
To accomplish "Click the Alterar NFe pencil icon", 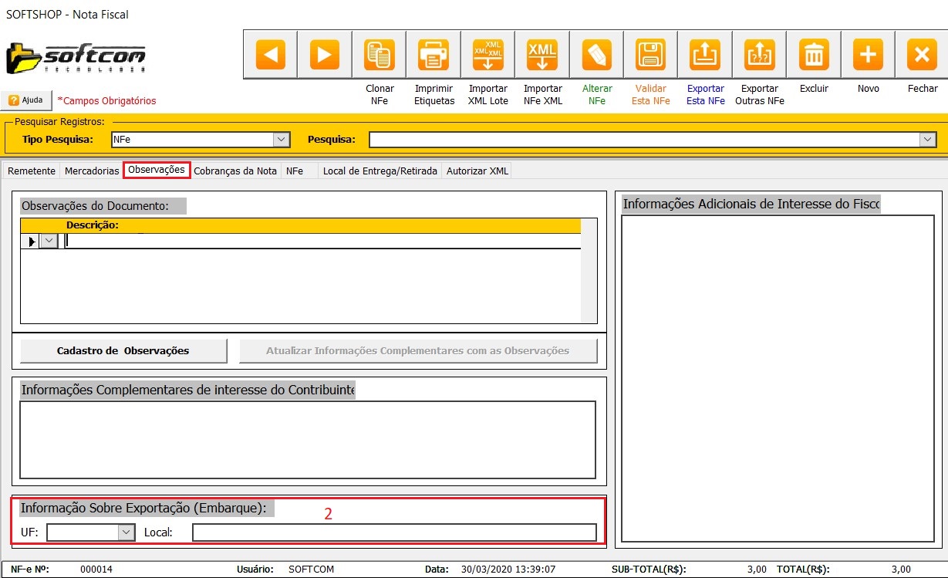I will [596, 55].
